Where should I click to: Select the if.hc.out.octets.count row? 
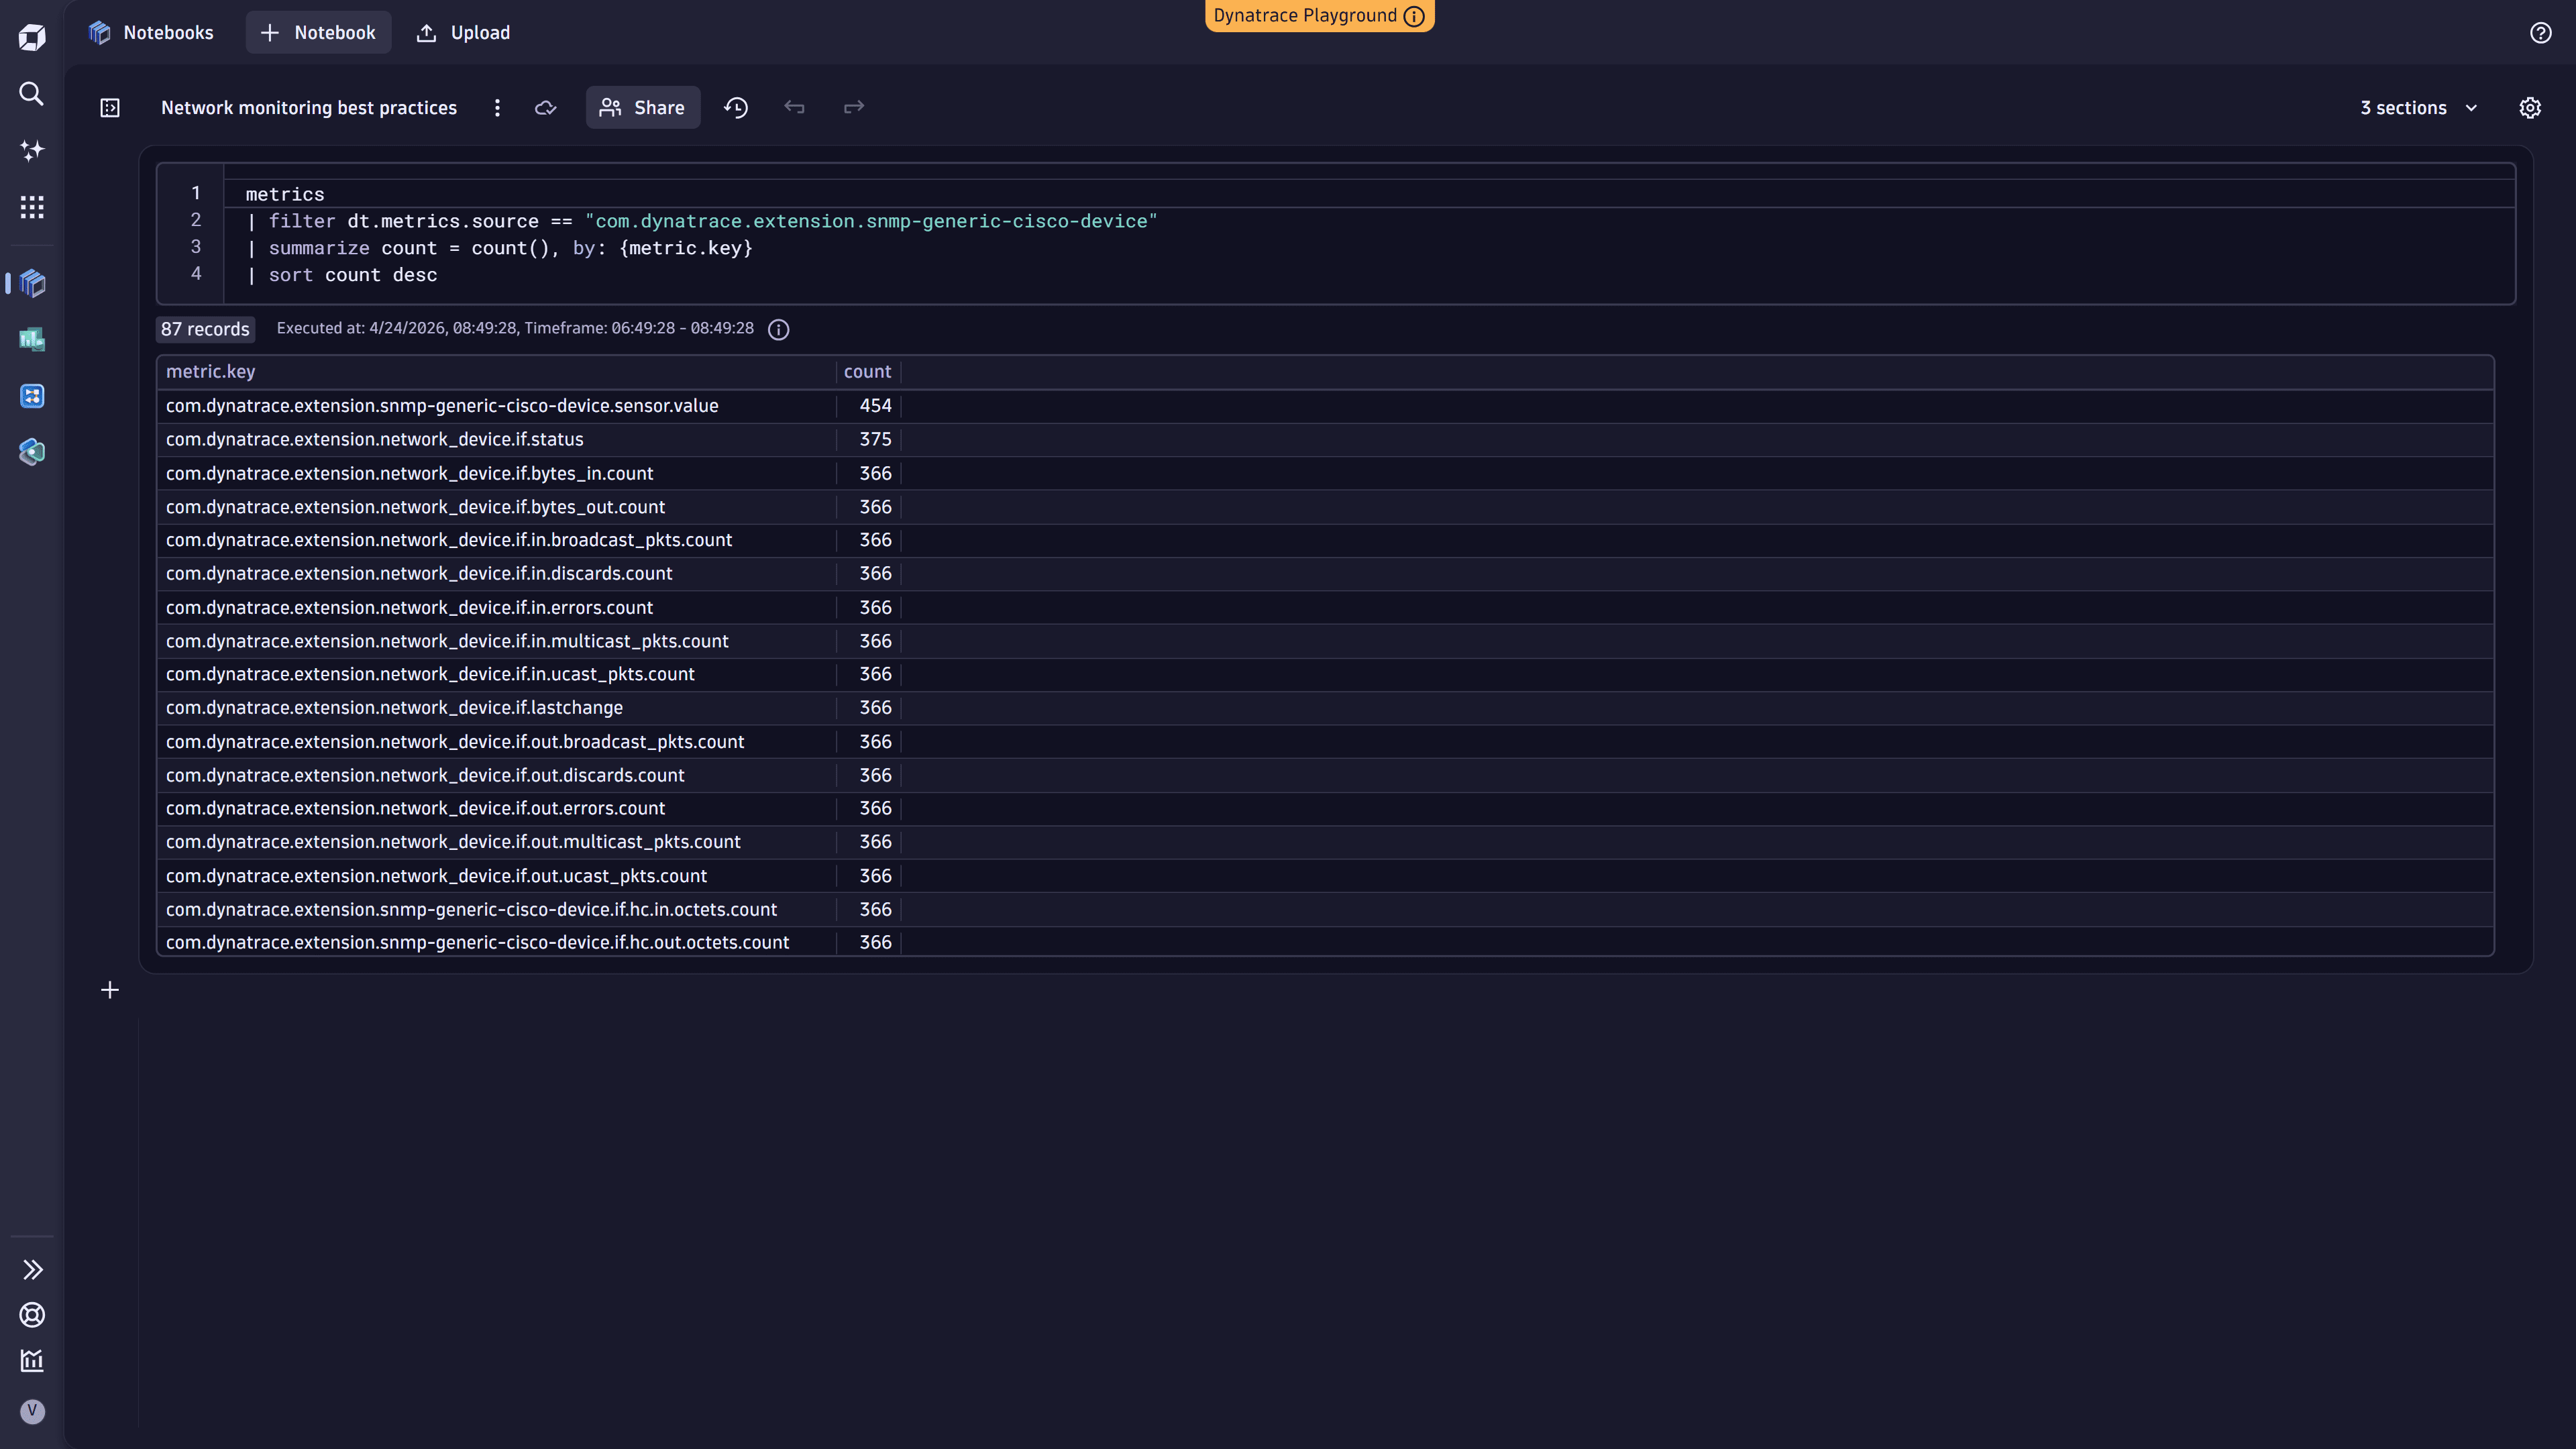point(1325,942)
